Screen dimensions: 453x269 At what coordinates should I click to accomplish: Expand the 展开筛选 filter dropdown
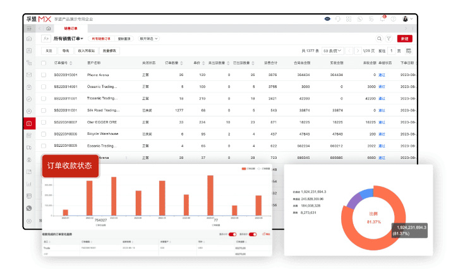[148, 39]
